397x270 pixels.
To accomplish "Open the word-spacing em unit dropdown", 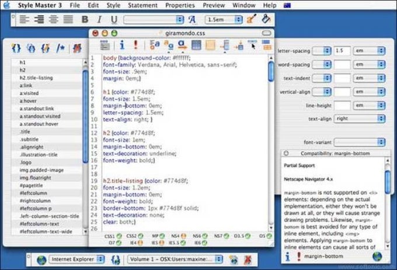I will click(369, 65).
